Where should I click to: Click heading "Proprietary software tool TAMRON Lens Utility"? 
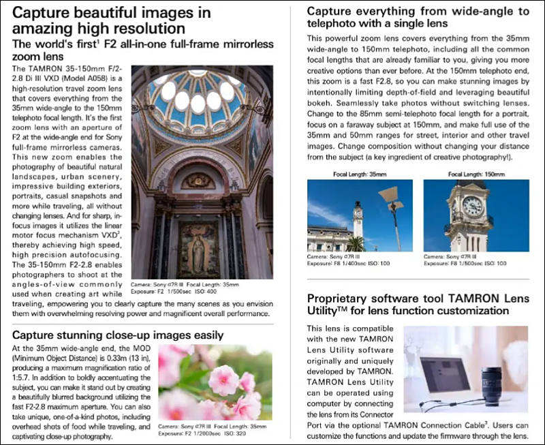click(418, 304)
